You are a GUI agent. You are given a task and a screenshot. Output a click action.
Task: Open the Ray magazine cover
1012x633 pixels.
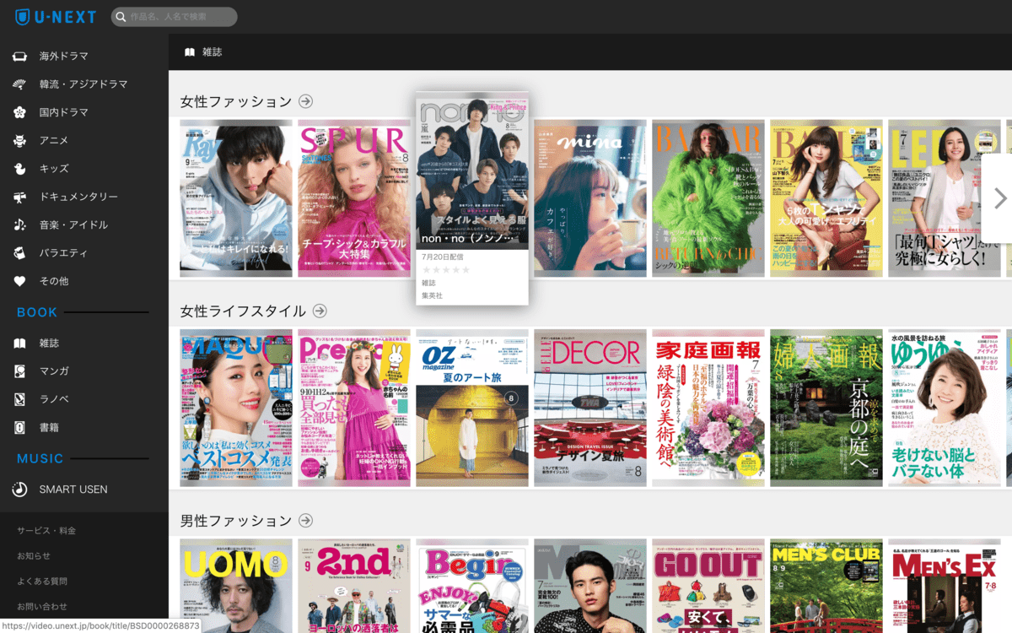coord(236,198)
